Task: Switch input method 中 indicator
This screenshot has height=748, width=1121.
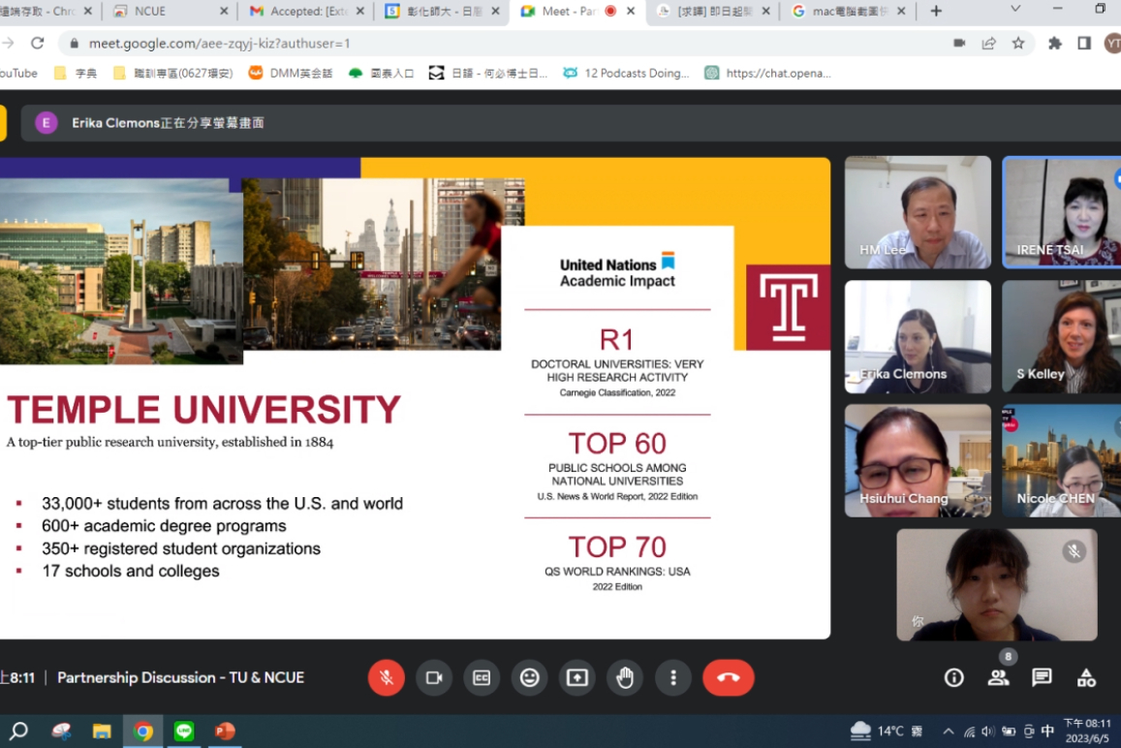Action: click(1048, 731)
